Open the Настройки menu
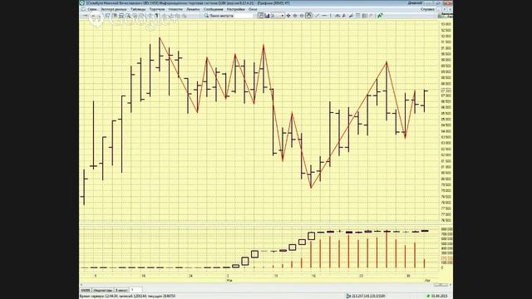 pos(235,9)
